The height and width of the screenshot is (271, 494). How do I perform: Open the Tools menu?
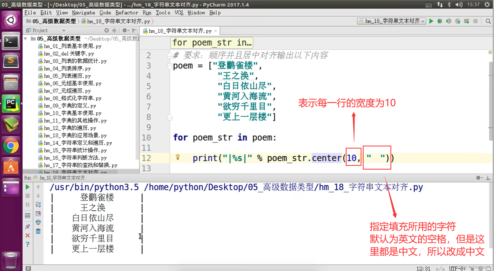tap(163, 13)
